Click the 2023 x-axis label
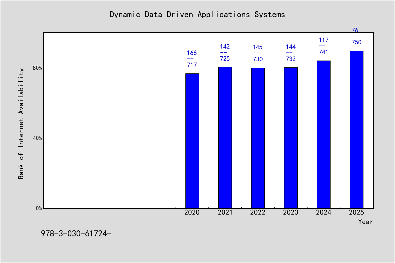The width and height of the screenshot is (395, 263). click(291, 212)
